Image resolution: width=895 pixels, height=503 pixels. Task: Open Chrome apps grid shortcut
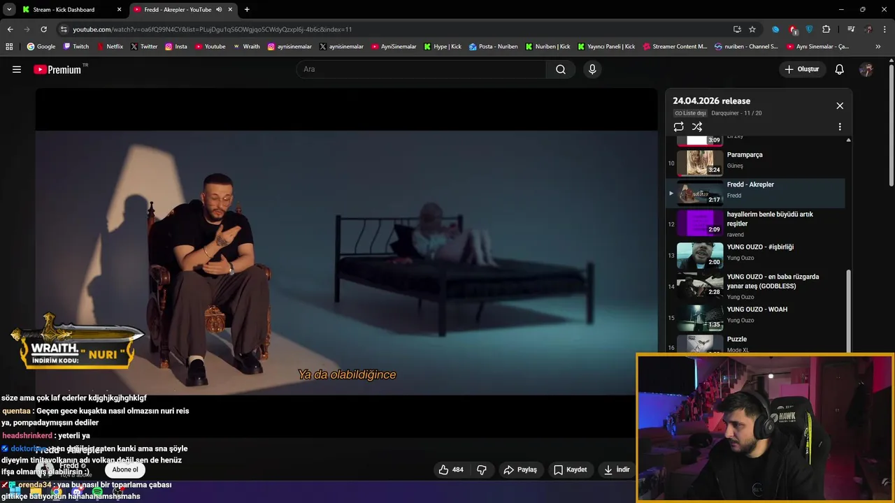click(x=9, y=47)
